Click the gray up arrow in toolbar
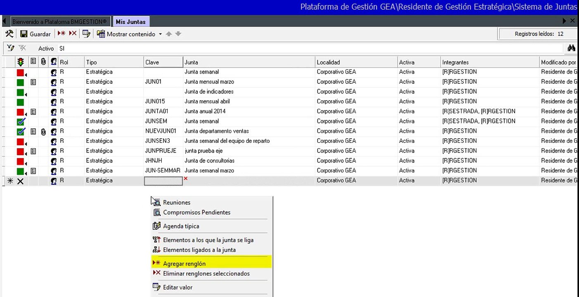579x297 pixels. point(168,34)
